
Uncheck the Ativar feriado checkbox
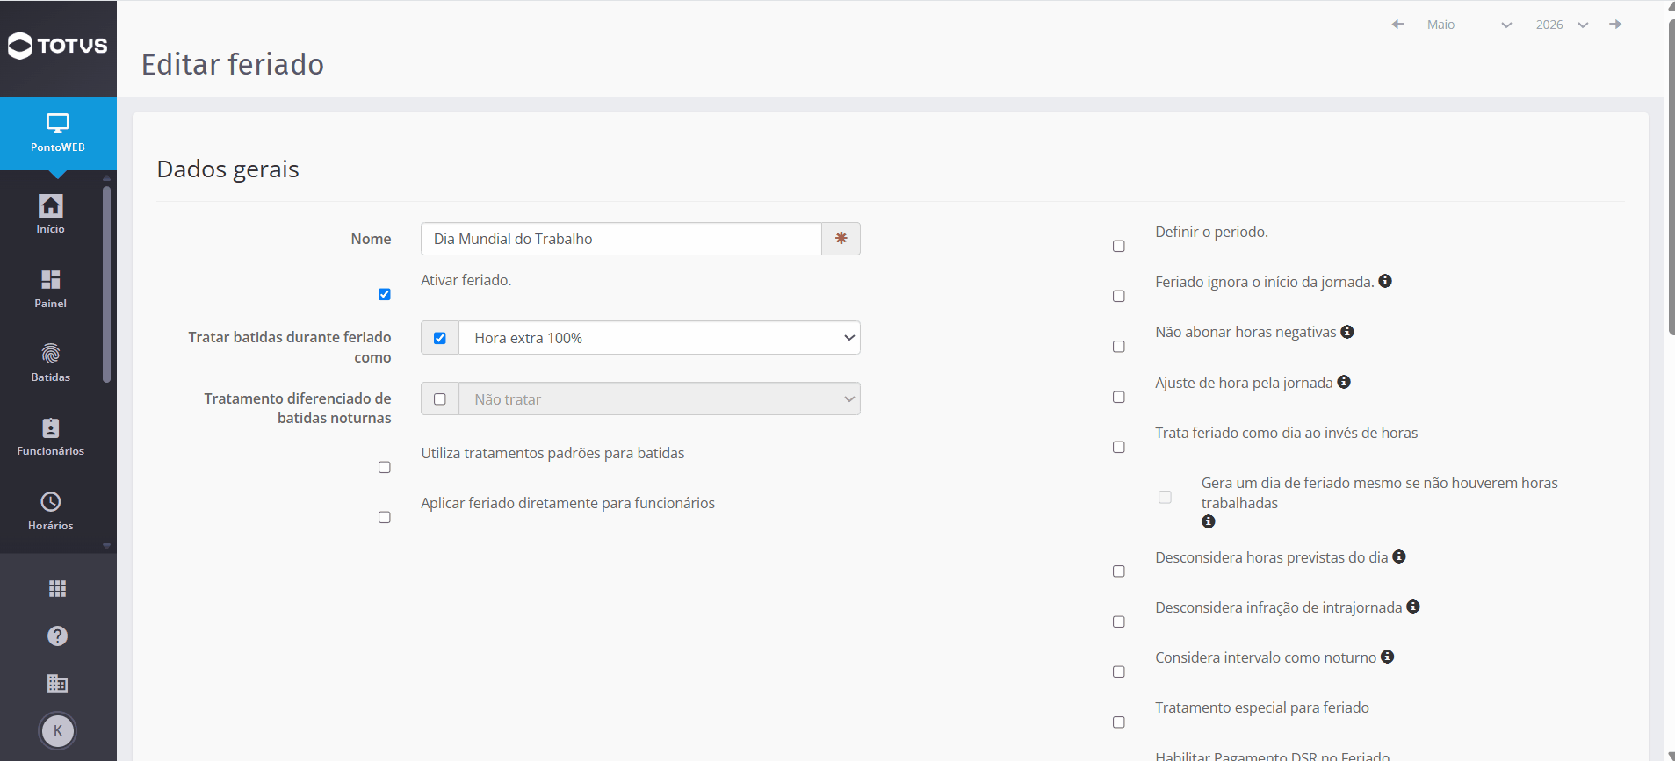click(385, 294)
